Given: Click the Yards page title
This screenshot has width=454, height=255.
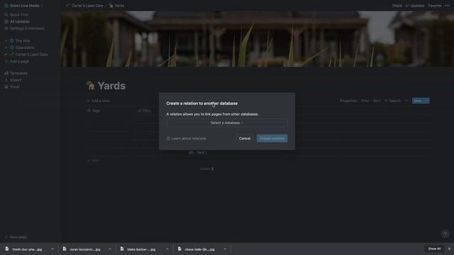Looking at the screenshot, I should pyautogui.click(x=111, y=86).
